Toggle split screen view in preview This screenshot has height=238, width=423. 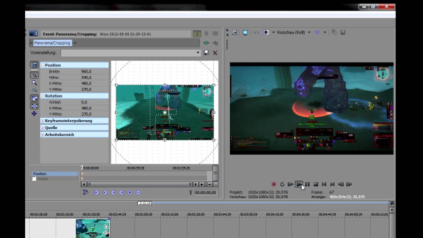pyautogui.click(x=266, y=32)
